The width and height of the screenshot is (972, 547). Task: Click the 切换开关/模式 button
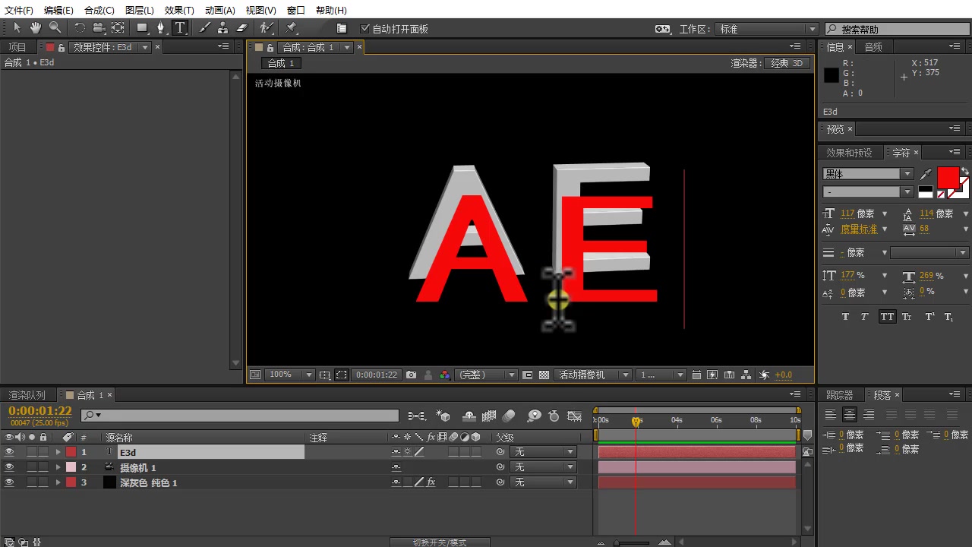coord(440,542)
